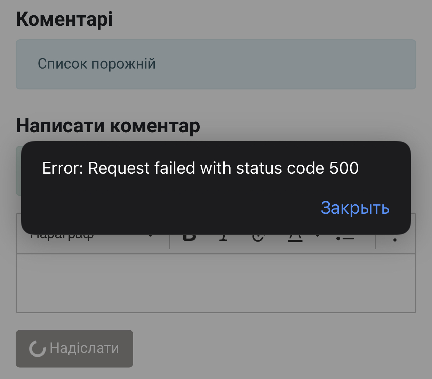Focus the comment text editor area
Viewport: 432px width, 379px height.
coord(216,283)
